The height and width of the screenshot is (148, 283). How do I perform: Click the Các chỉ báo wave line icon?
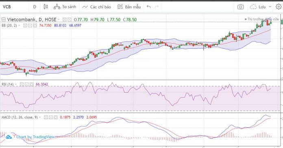tap(85, 7)
